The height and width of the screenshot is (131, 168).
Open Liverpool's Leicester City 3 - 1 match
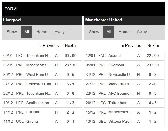click(x=42, y=84)
